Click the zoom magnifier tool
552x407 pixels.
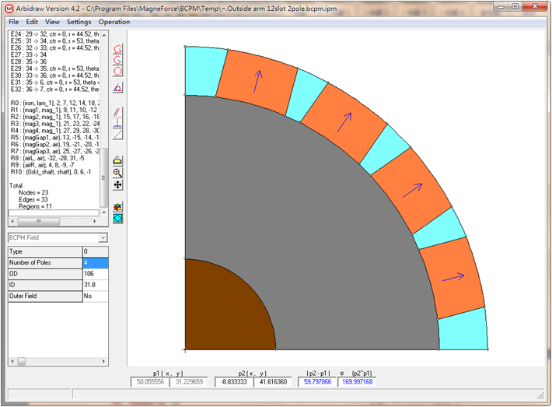click(x=117, y=173)
